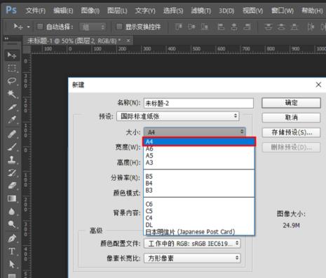Toggle the 显示变换控件 checkbox
This screenshot has width=326, height=278.
(x=119, y=27)
